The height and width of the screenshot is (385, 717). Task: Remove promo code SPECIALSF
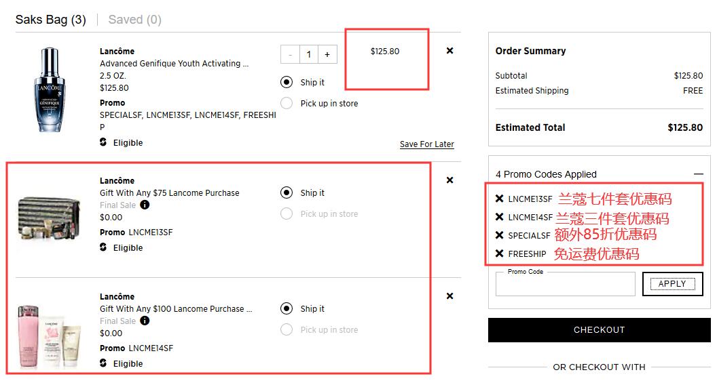tap(499, 235)
